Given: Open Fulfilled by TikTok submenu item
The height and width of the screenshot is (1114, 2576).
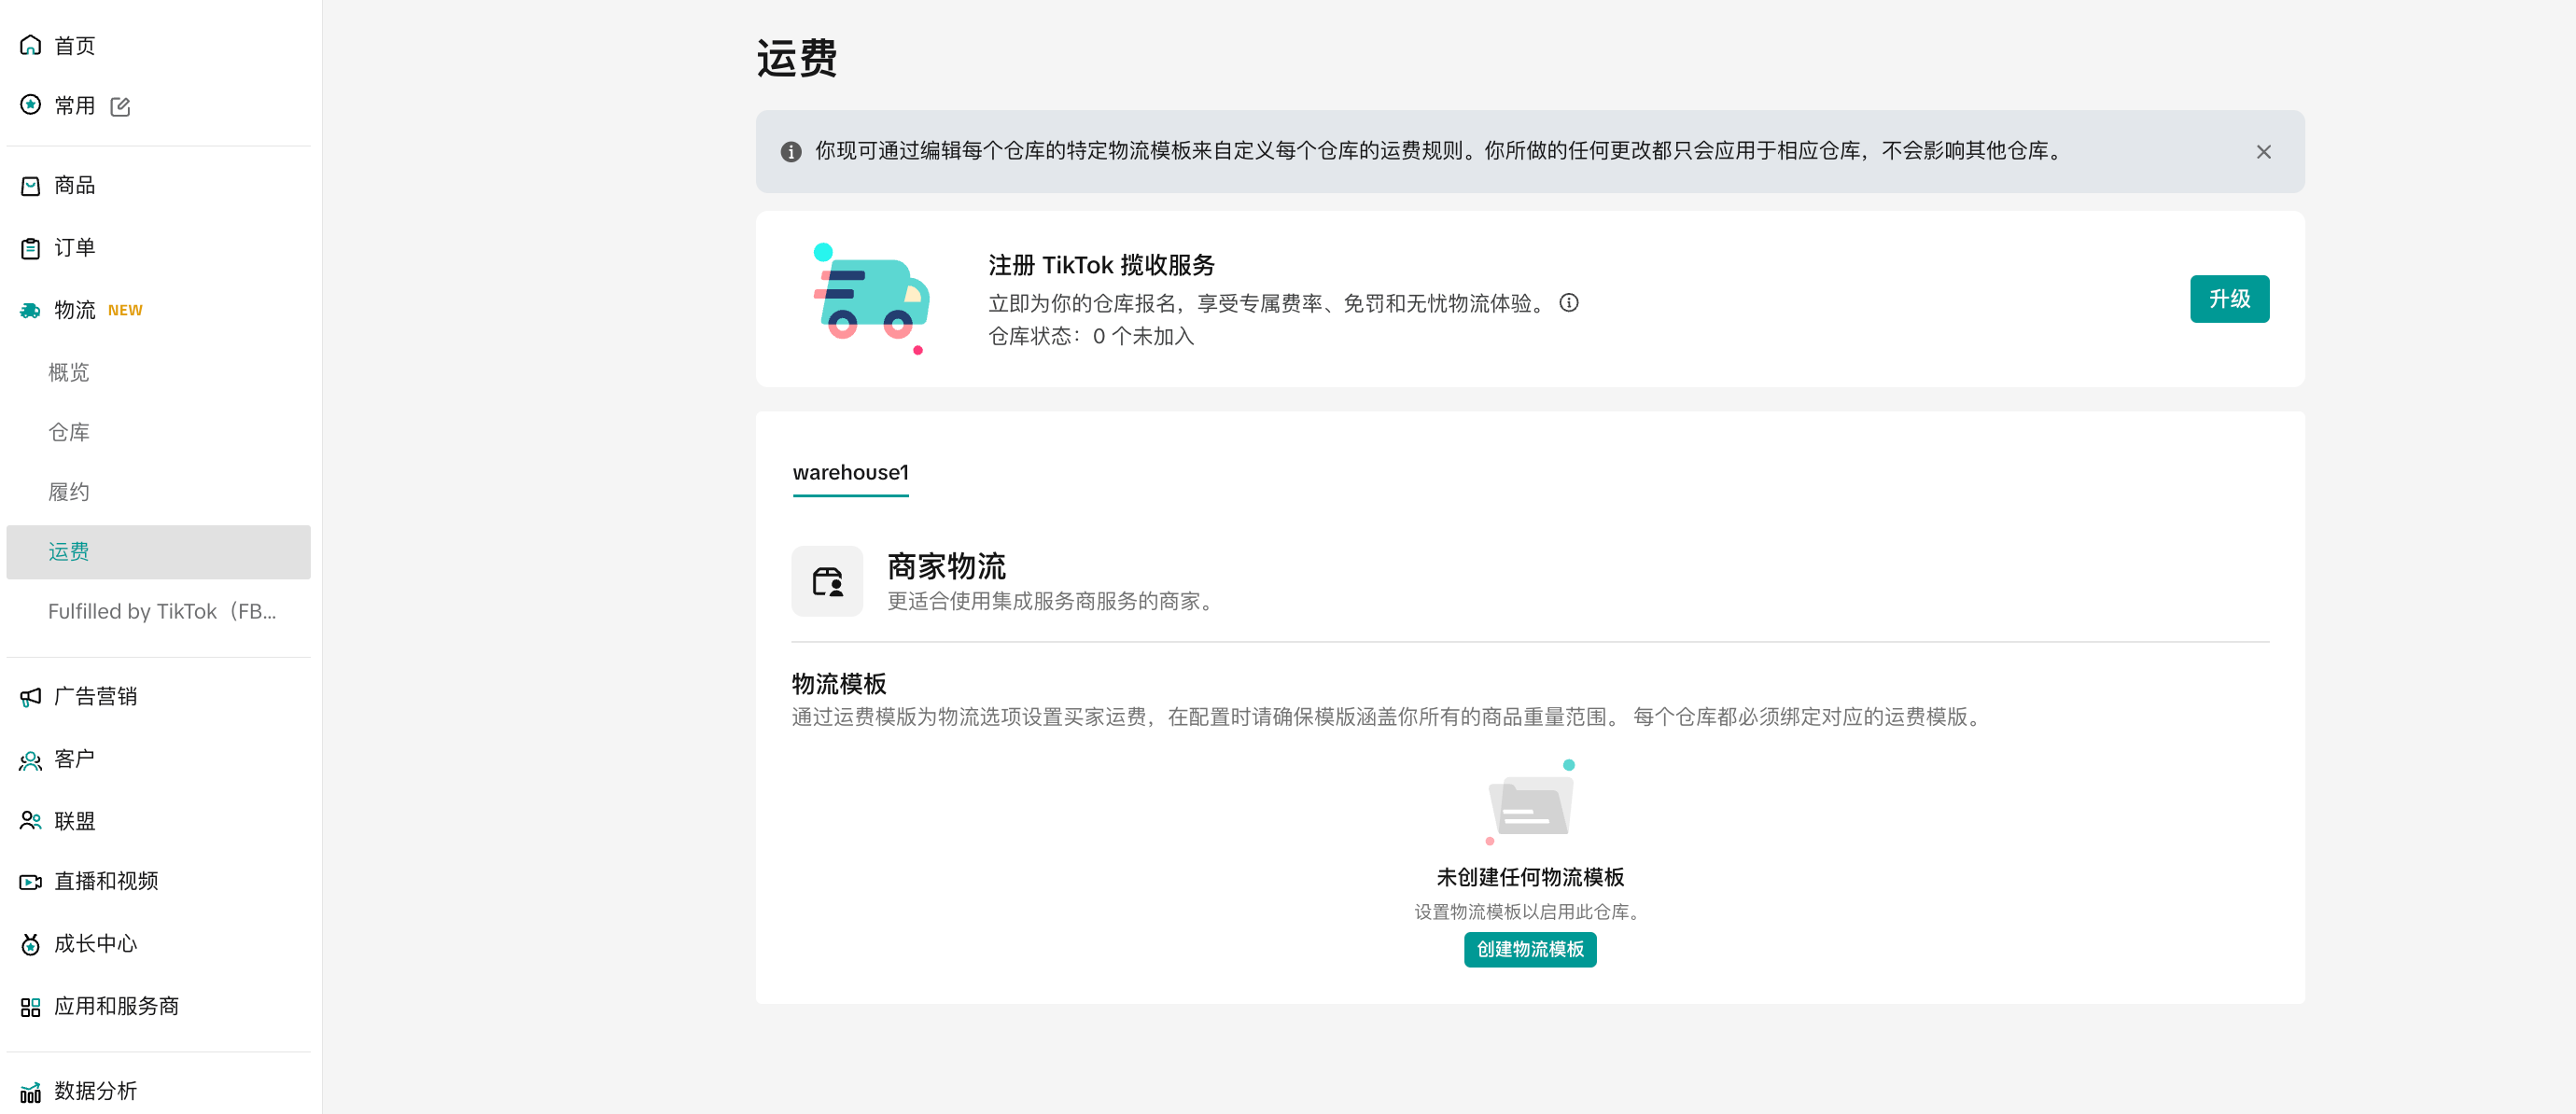Looking at the screenshot, I should tap(161, 611).
